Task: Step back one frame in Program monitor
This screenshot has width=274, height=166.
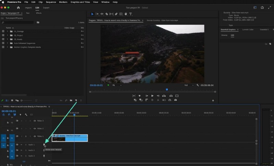Action: click(147, 96)
